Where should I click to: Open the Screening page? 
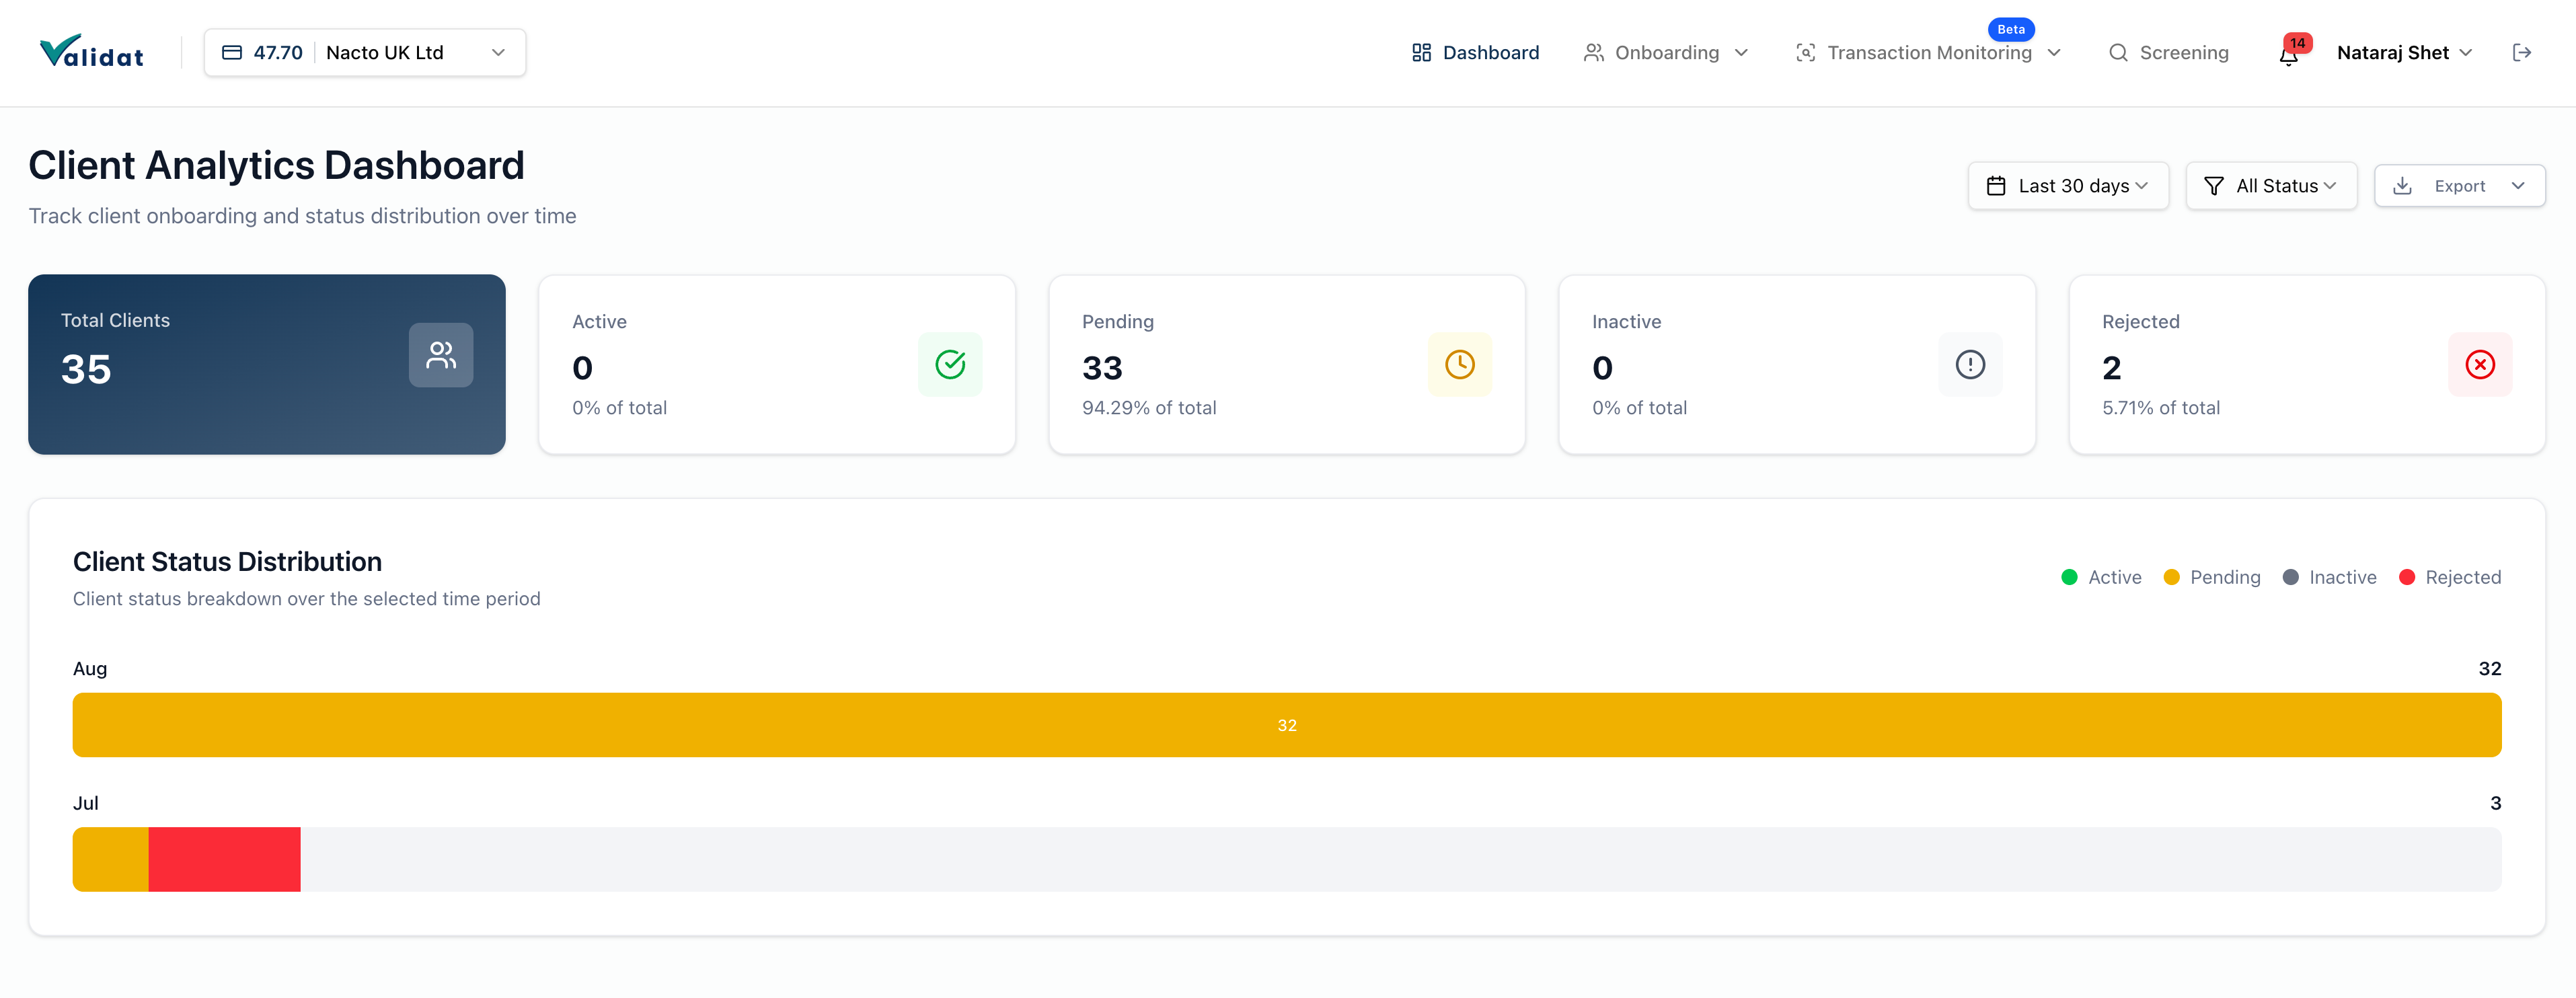tap(2168, 53)
